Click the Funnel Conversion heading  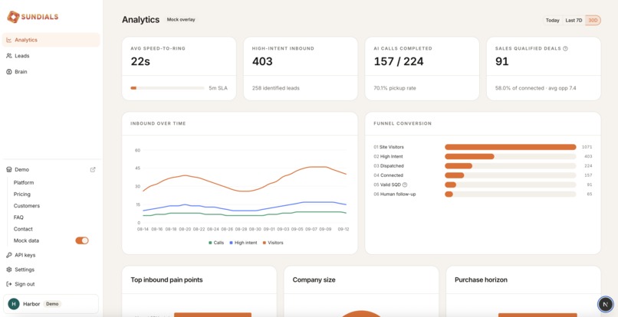click(403, 123)
